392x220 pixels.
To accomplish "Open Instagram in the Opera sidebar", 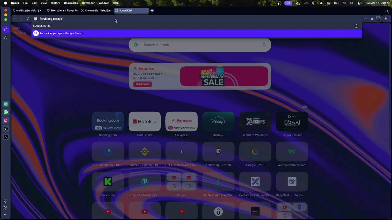I will click(6, 120).
